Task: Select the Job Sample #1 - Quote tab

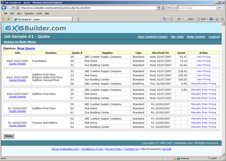Action: (28, 19)
